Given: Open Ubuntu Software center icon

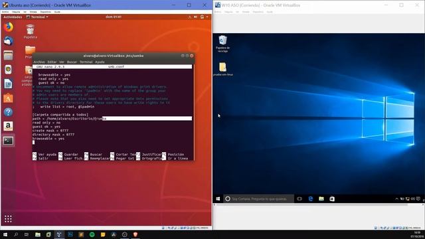Looking at the screenshot, I should click(x=9, y=98).
